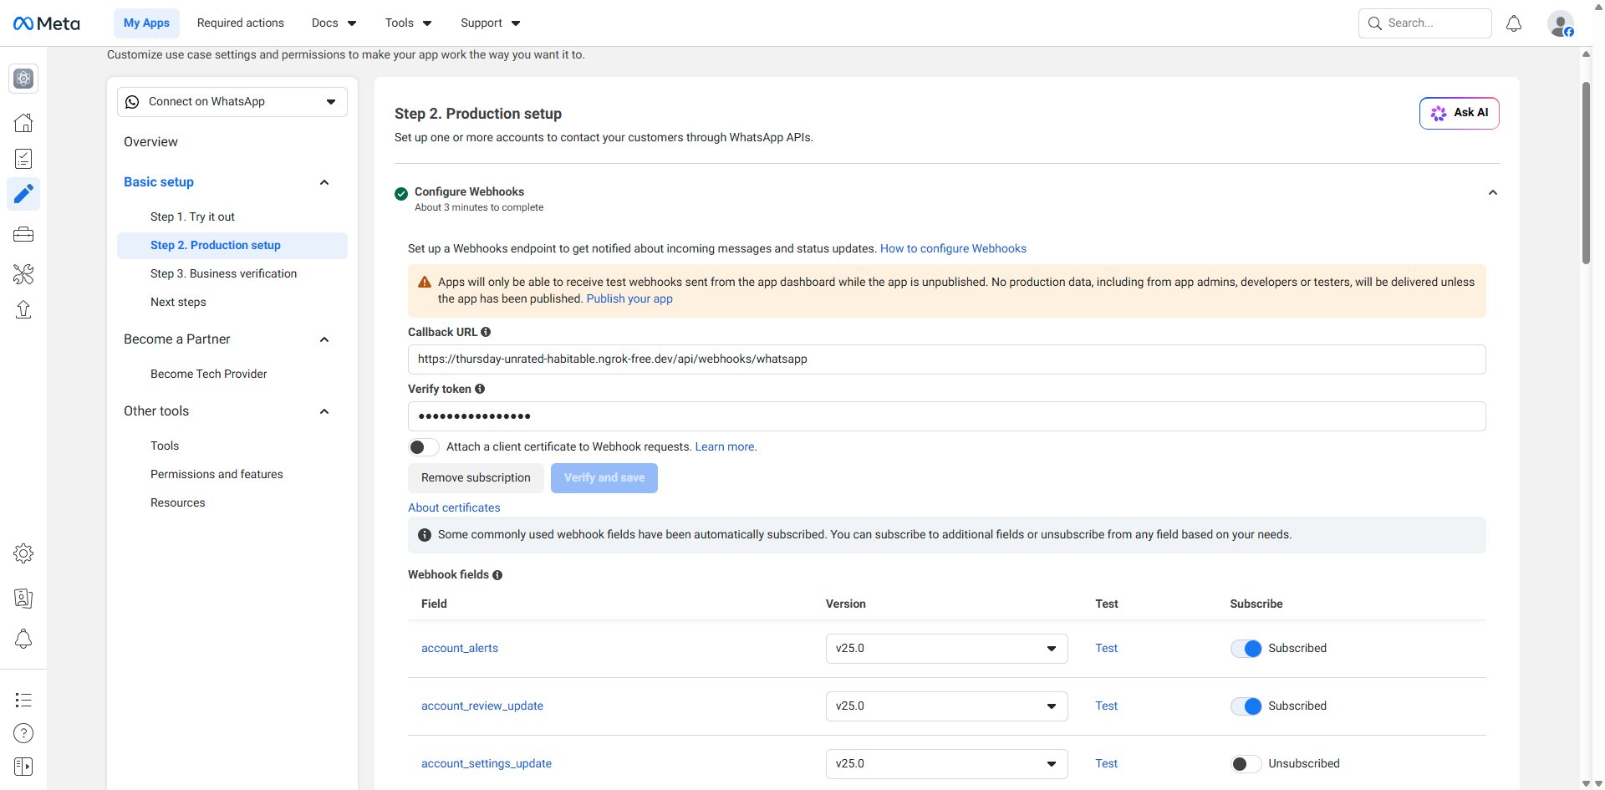Open the app icon in the sidebar
Viewport: 1605px width, 790px height.
tap(23, 79)
